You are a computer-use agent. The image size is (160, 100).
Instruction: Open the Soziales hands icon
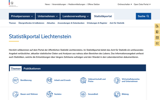tap(50, 94)
